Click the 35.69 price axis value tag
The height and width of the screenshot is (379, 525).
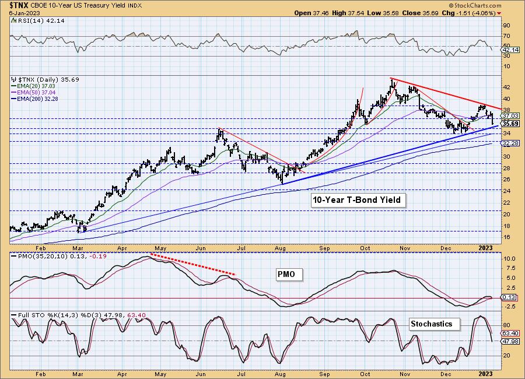[x=510, y=124]
